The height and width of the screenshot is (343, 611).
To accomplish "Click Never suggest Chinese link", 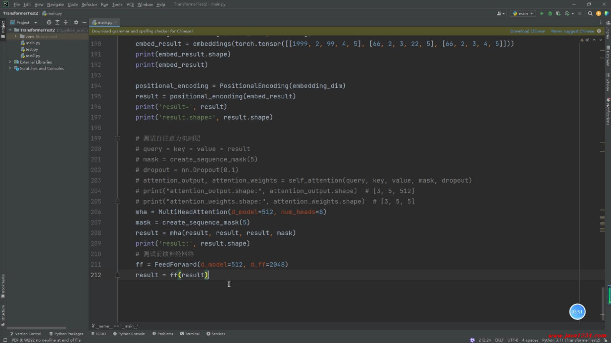I will [572, 31].
